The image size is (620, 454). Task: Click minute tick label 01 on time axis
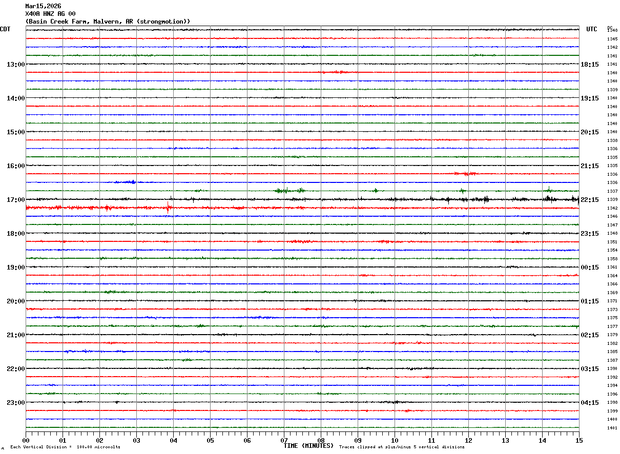tap(63, 440)
